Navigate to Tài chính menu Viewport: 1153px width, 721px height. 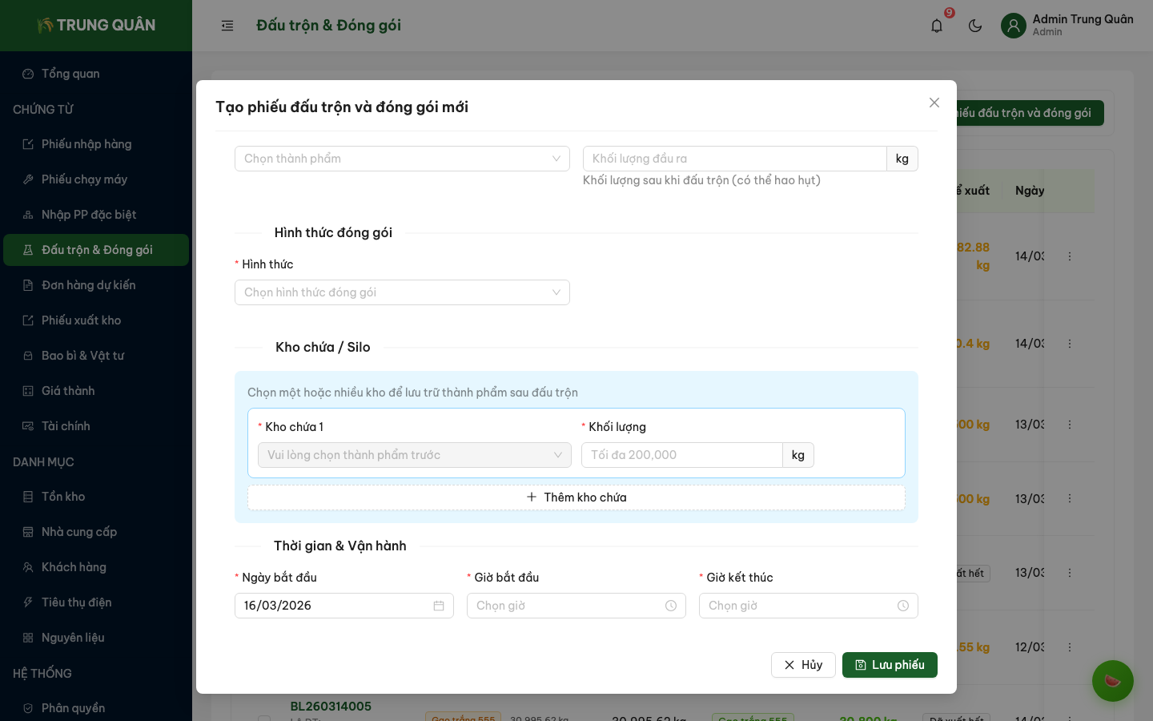[66, 426]
